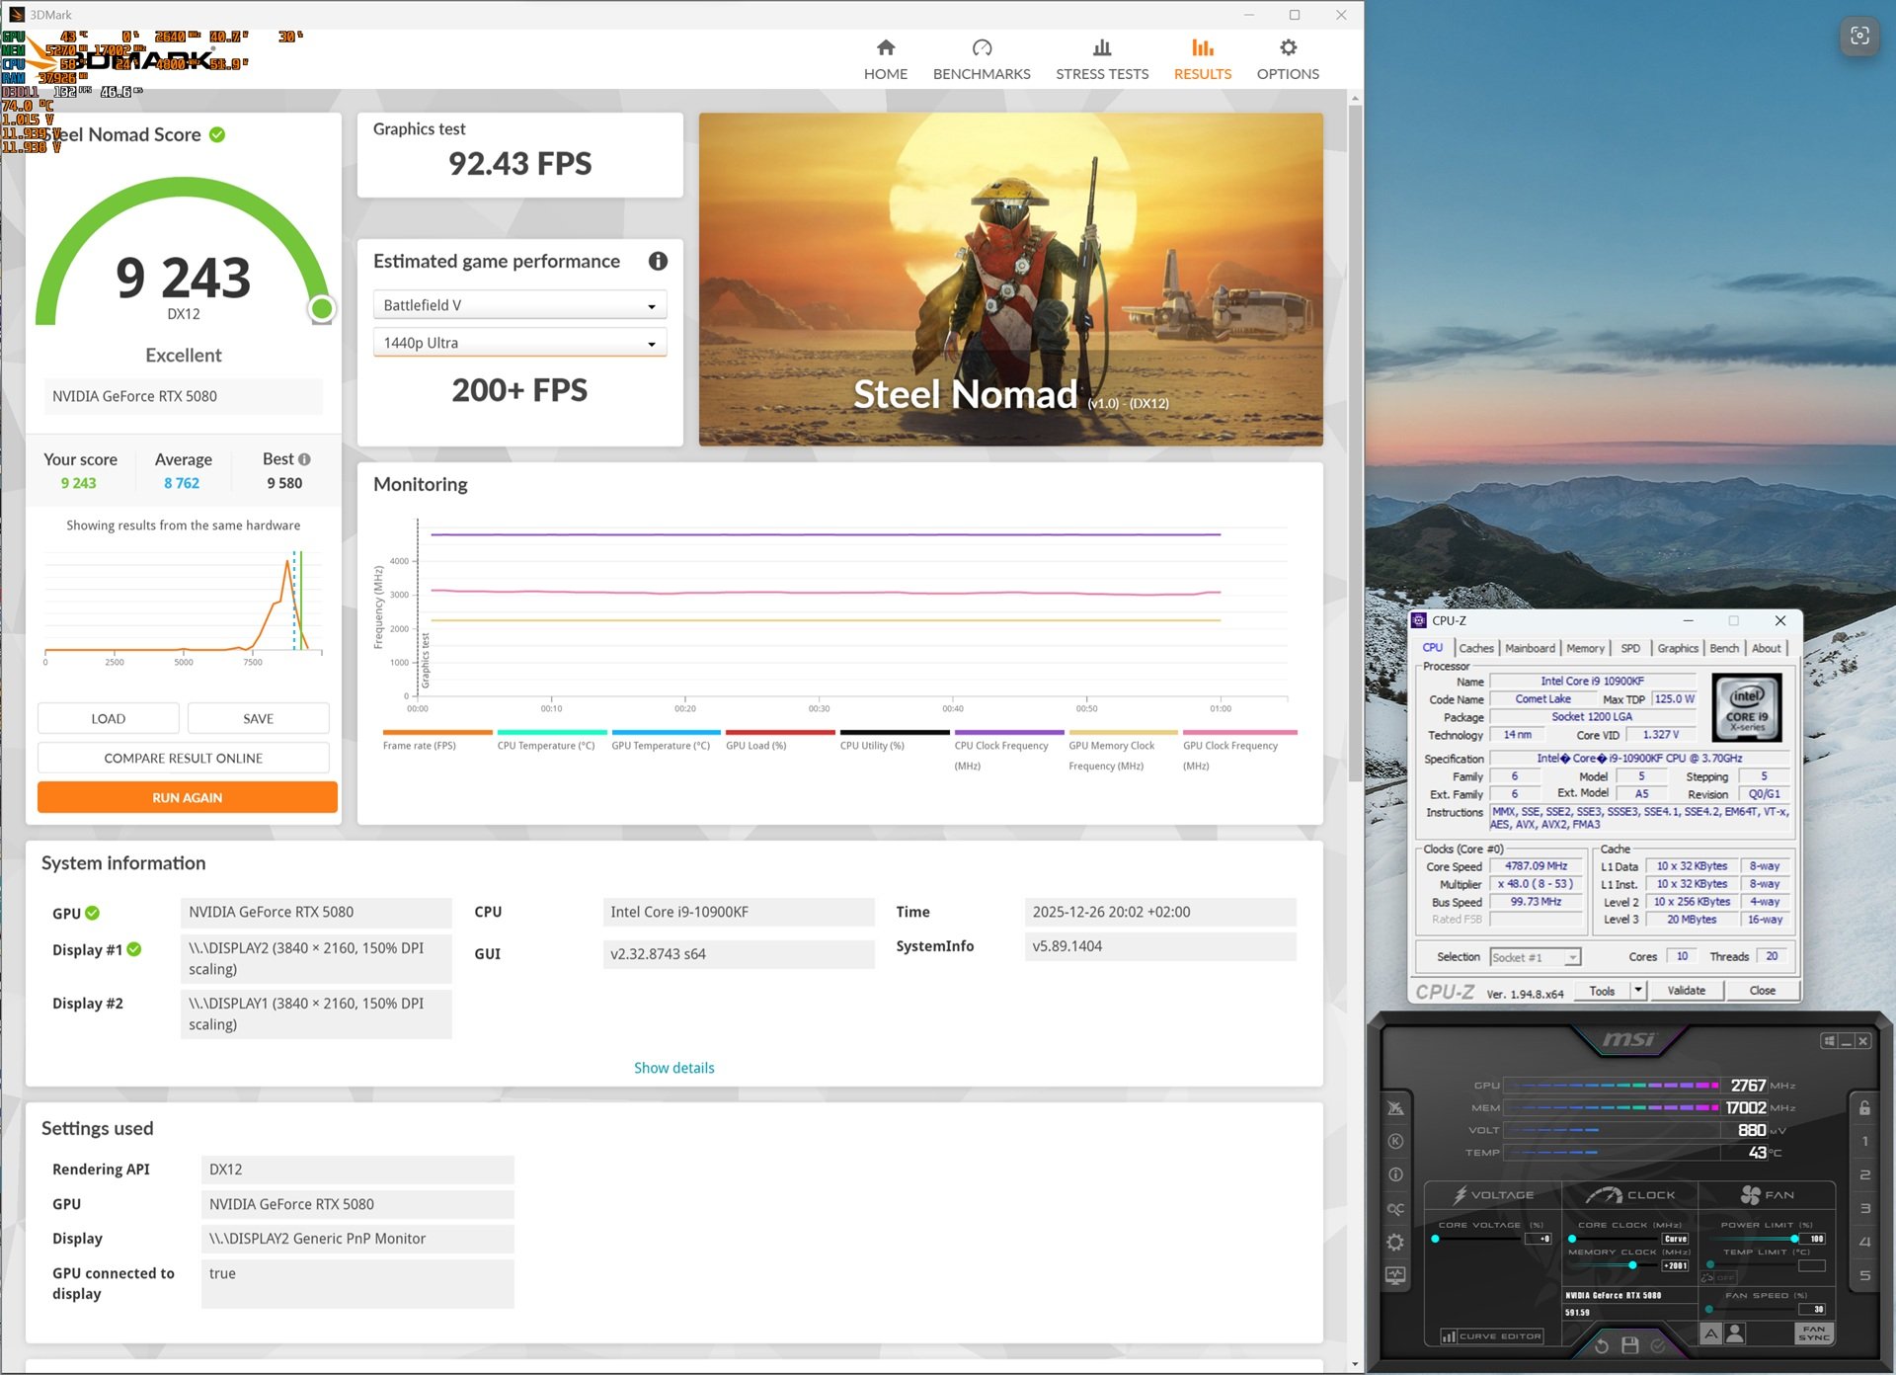Viewport: 1896px width, 1375px height.
Task: Reset Afterburner settings with the revert icon
Action: click(x=1602, y=1344)
